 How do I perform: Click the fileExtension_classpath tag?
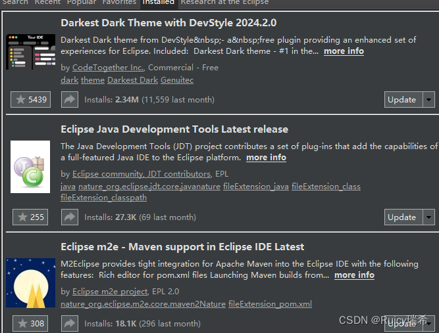point(103,198)
